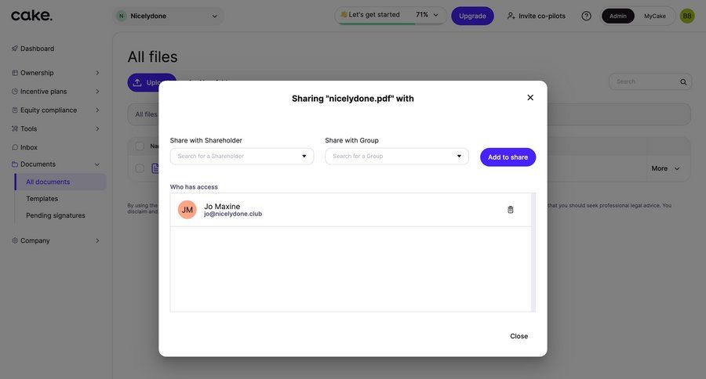Image resolution: width=706 pixels, height=379 pixels.
Task: Open the Share with Shareholder dropdown
Action: pyautogui.click(x=242, y=157)
